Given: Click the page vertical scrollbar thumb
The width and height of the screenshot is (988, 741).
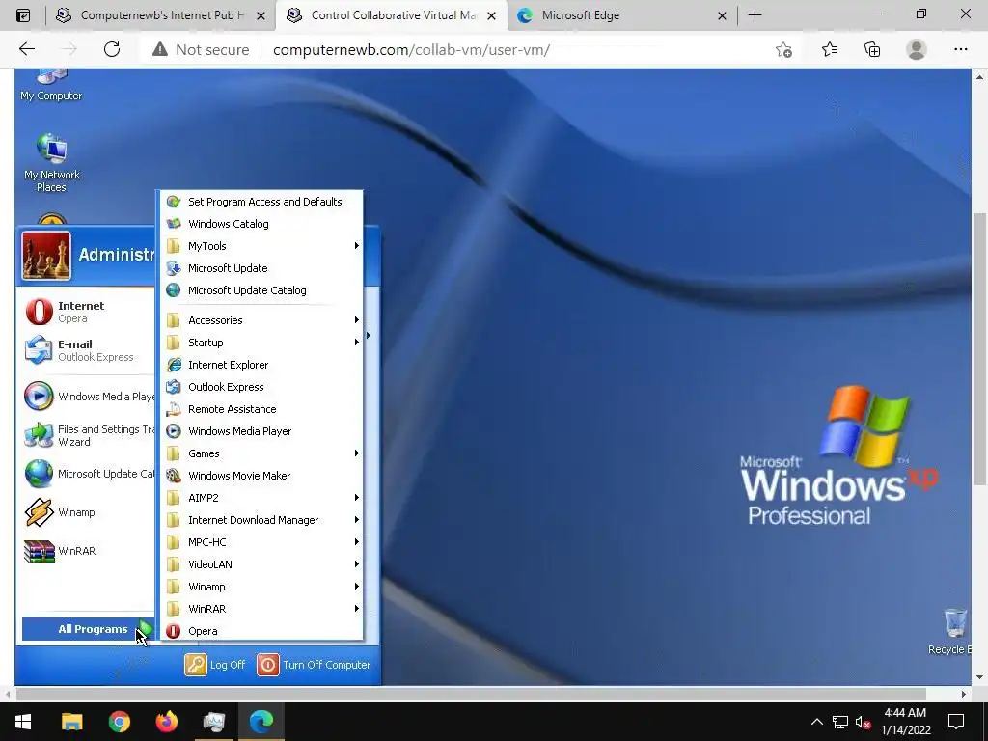Looking at the screenshot, I should click(979, 349).
